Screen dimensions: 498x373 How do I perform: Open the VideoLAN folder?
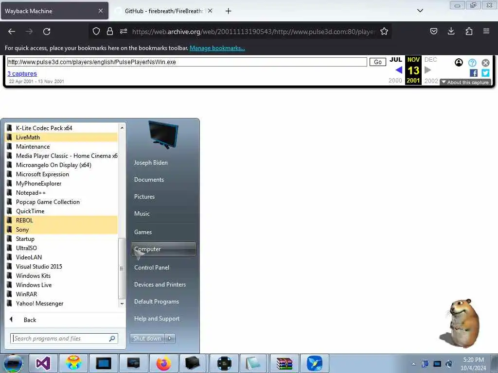[62, 257]
